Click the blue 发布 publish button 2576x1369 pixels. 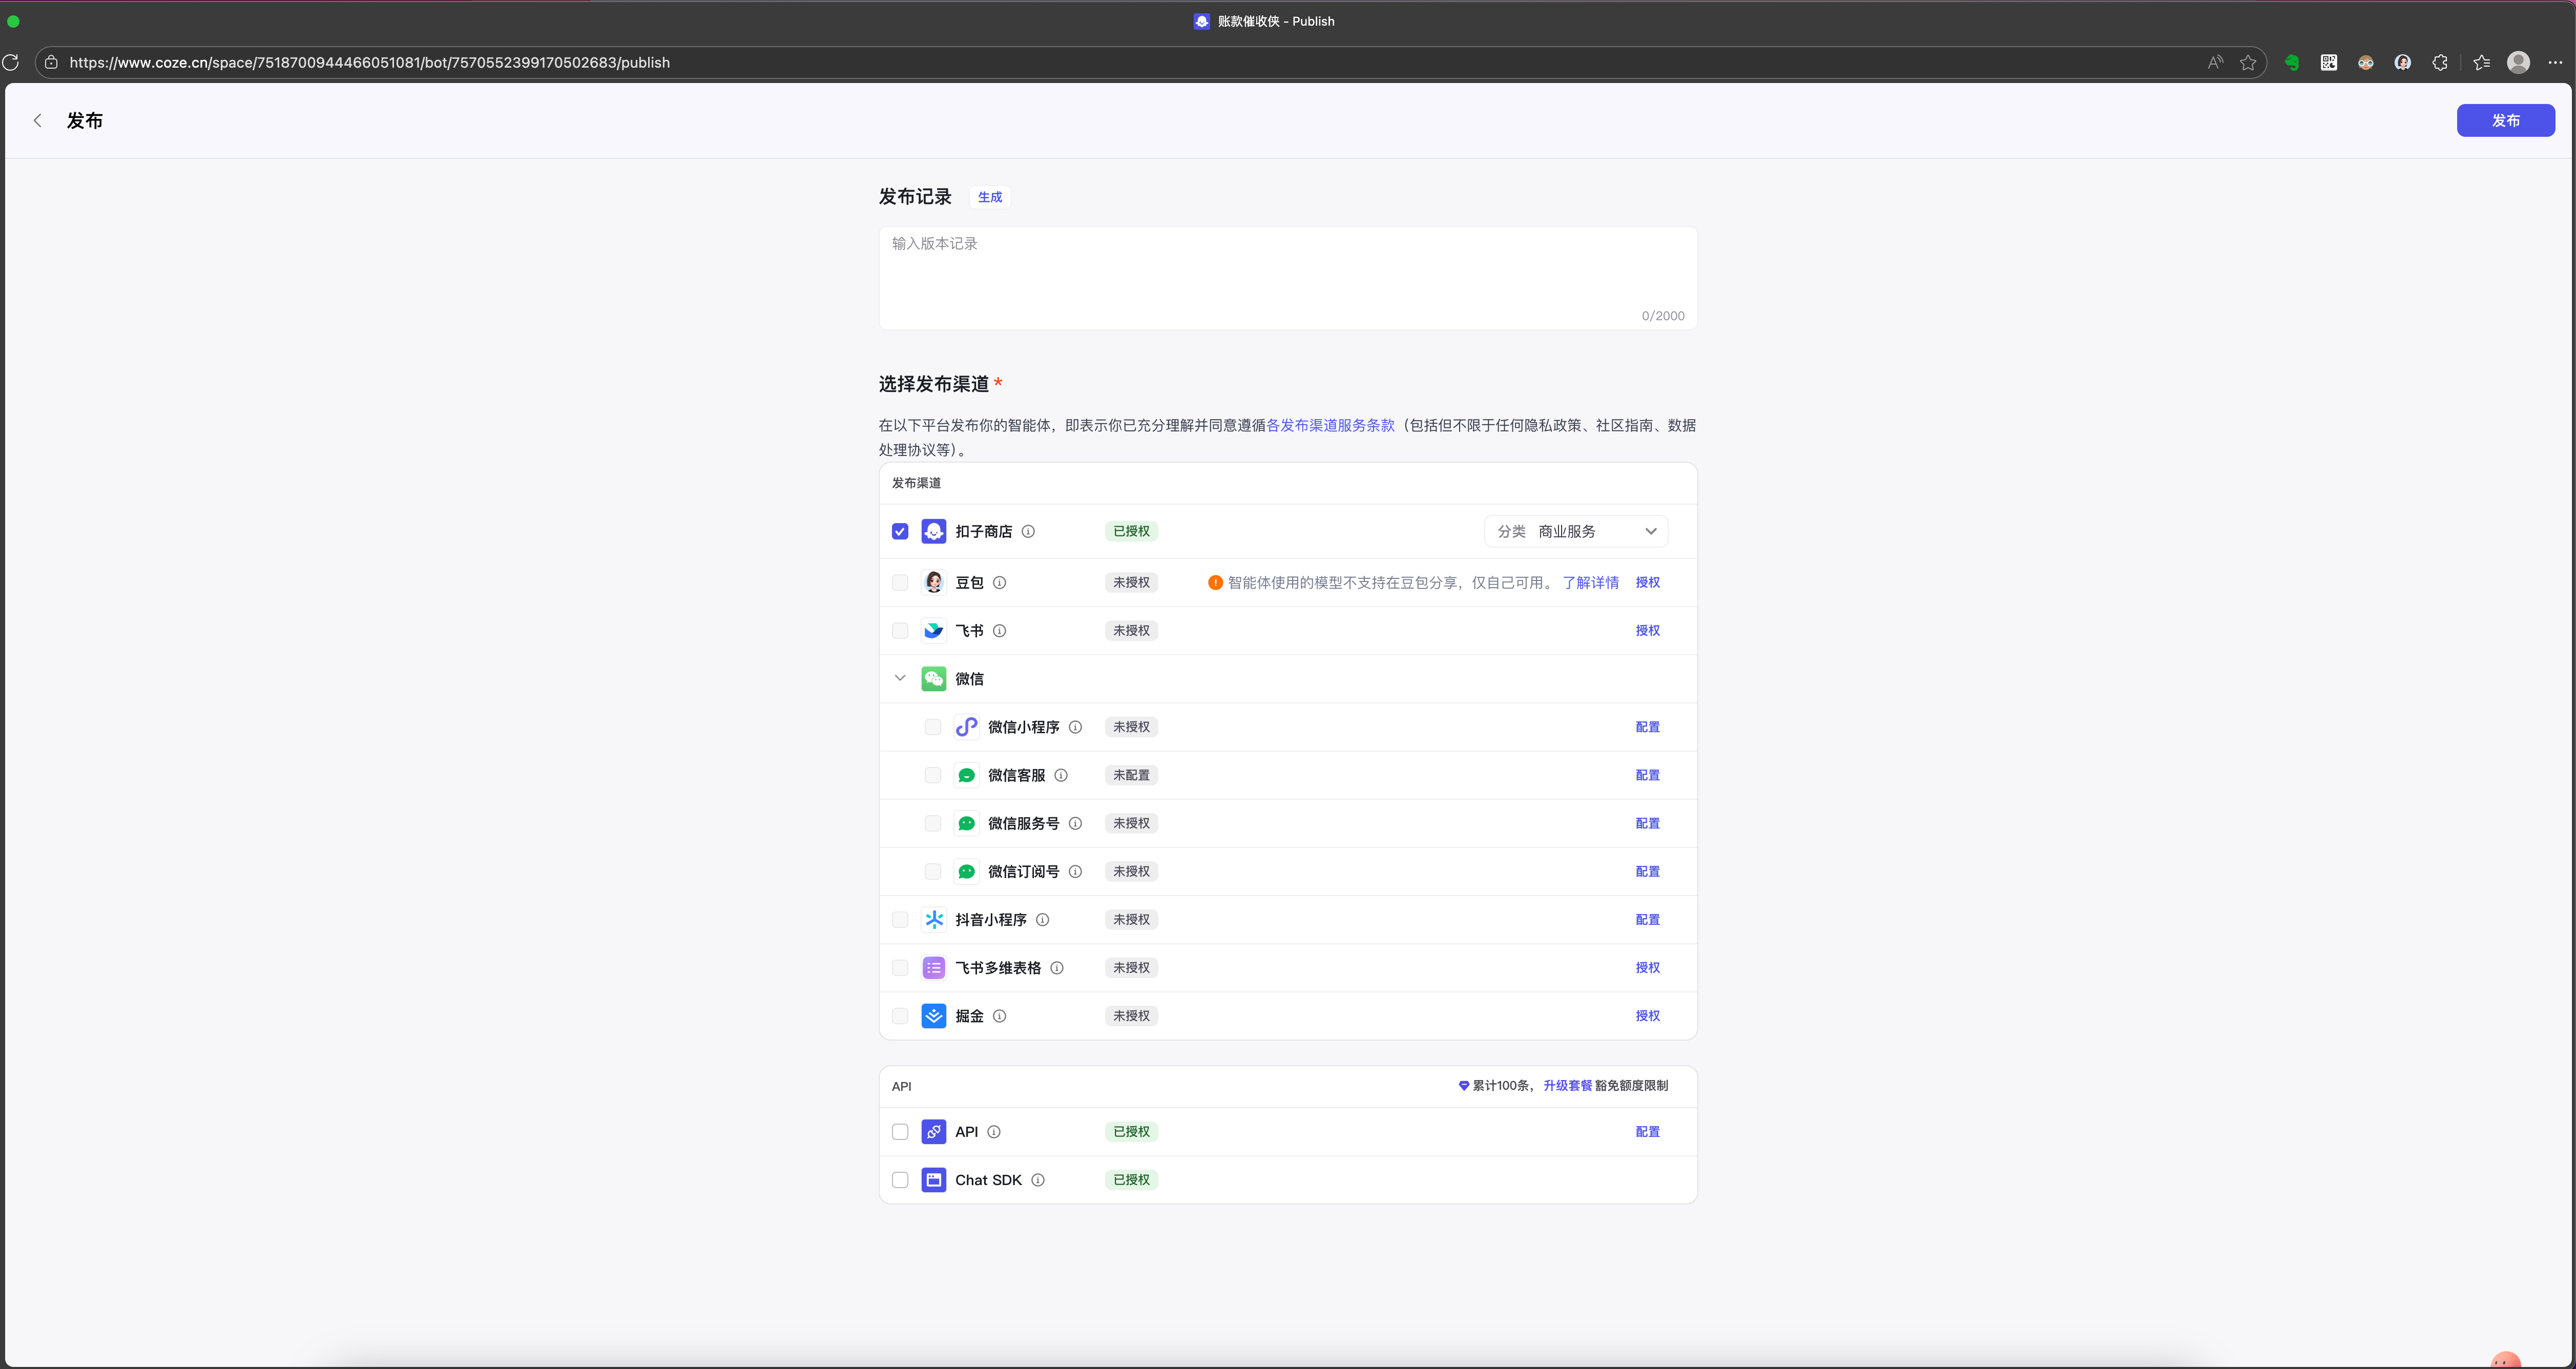coord(2505,120)
